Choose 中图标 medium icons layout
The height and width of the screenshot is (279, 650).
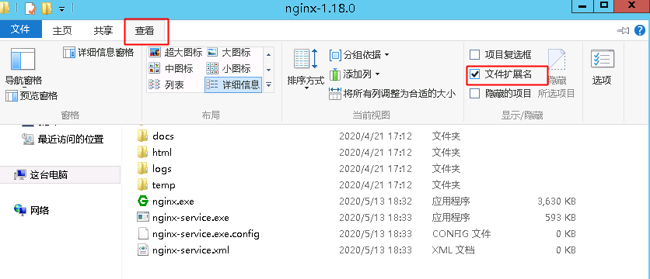coord(171,68)
